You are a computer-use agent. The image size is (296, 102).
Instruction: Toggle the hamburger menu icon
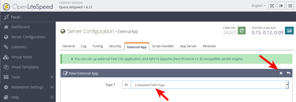(x=290, y=6)
